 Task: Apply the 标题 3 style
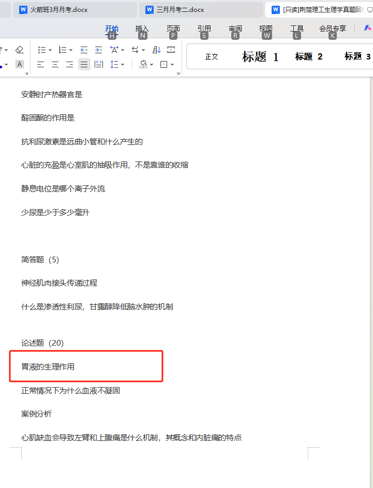pyautogui.click(x=357, y=56)
